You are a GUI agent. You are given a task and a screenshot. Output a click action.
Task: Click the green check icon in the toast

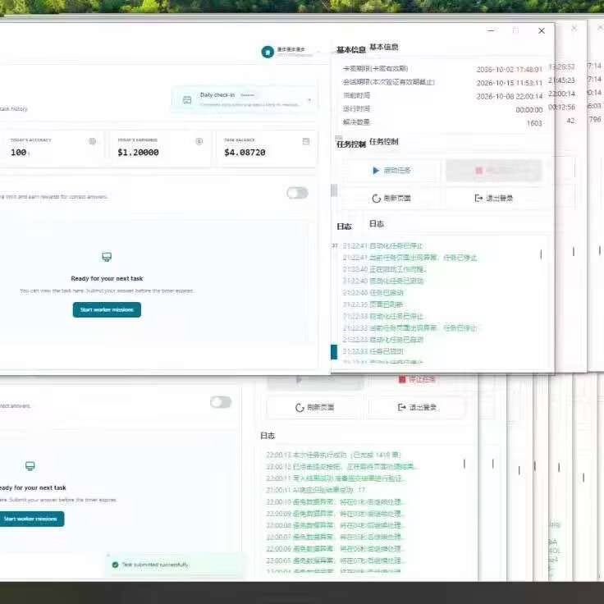pos(115,565)
